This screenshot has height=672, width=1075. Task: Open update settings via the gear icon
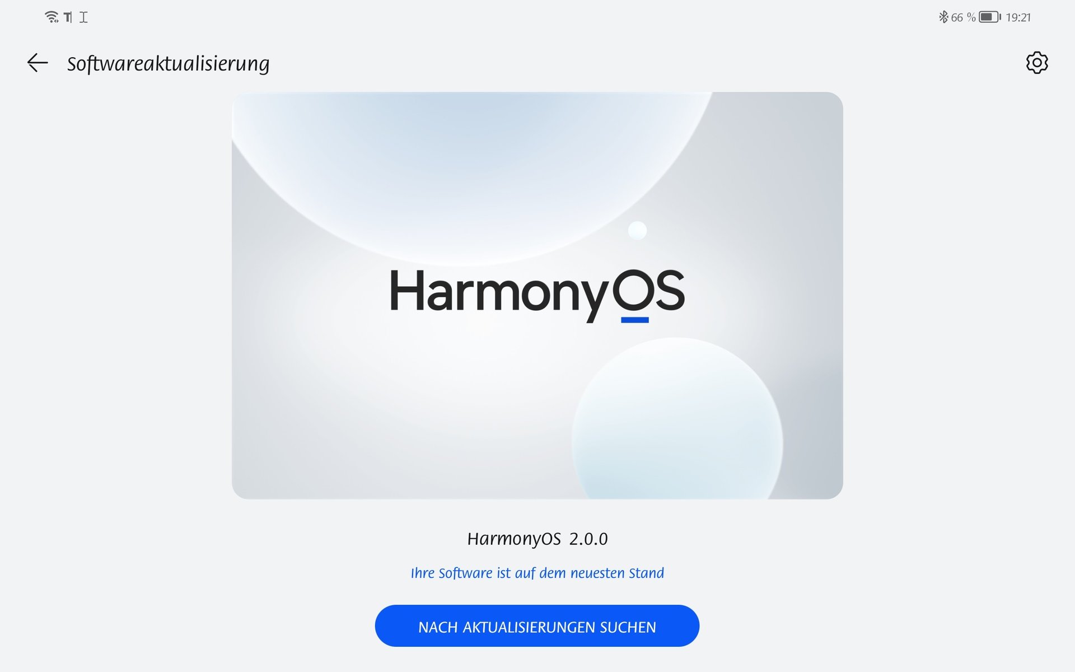click(x=1037, y=63)
